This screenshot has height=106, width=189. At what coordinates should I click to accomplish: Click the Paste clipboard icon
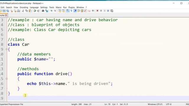[30, 11]
